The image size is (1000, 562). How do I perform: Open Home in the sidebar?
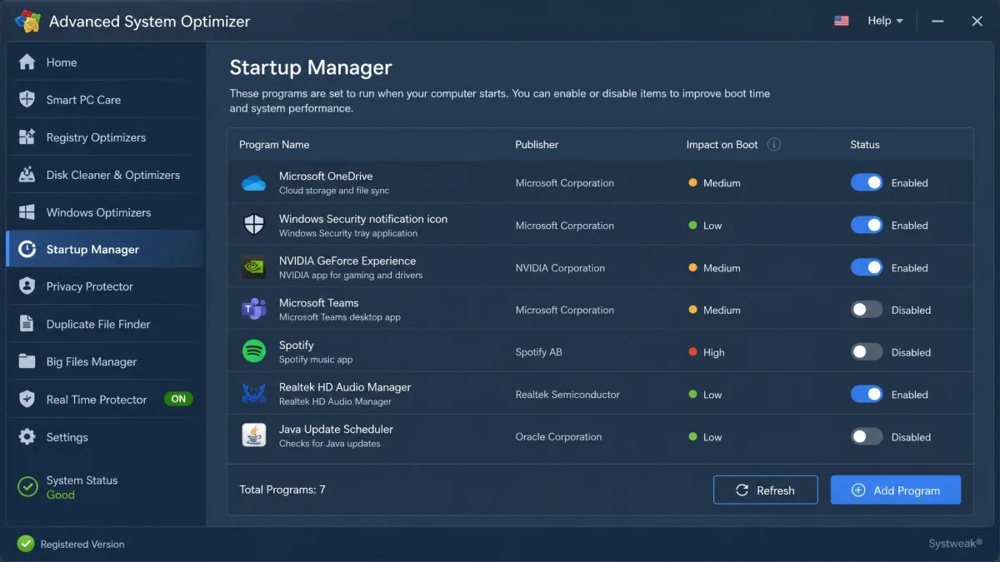point(105,62)
